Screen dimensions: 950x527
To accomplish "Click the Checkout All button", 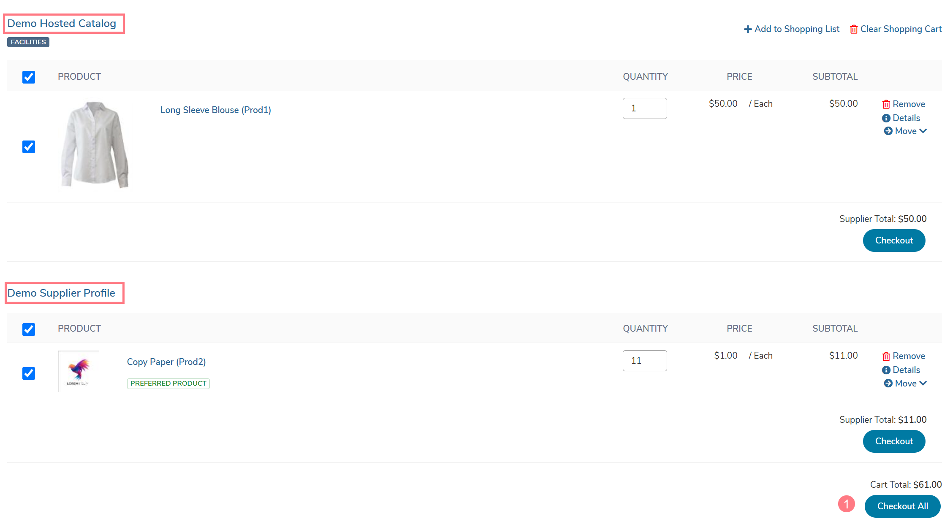I will pos(903,506).
